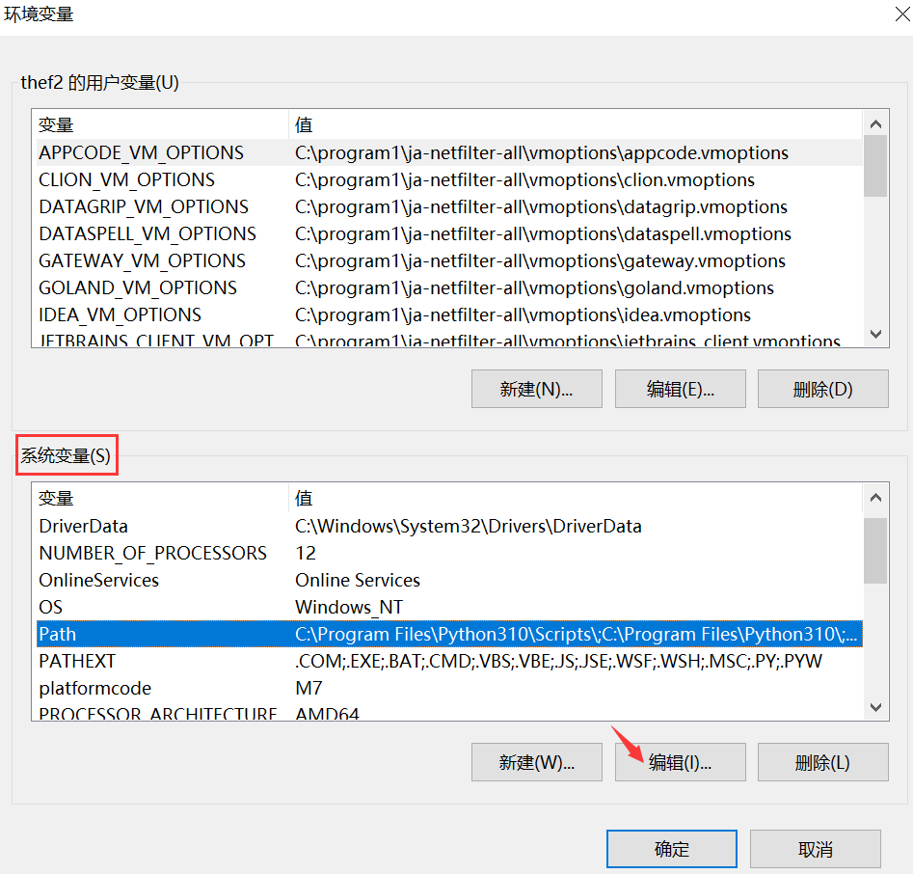Click Edit (I) button for system variables
Viewport: 913px width, 874px height.
(x=680, y=762)
